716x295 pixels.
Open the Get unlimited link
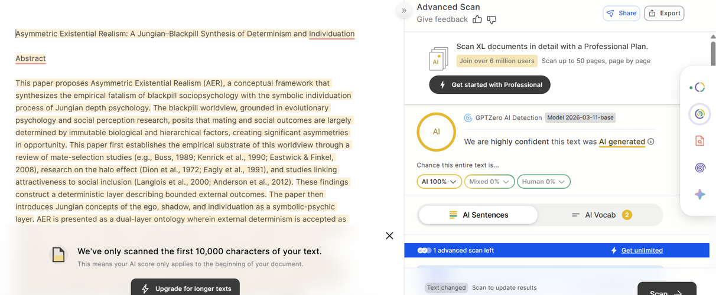point(642,250)
